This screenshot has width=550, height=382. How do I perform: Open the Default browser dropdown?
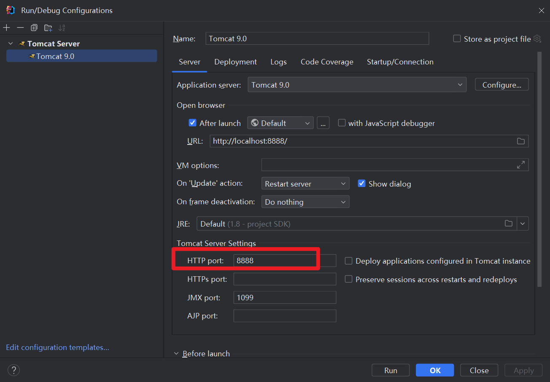[280, 123]
